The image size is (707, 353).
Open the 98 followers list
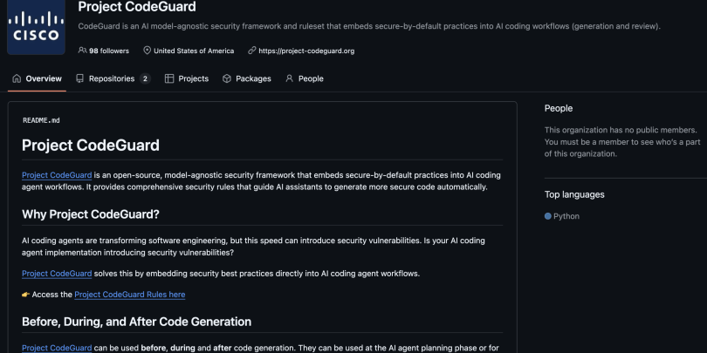[x=109, y=51]
